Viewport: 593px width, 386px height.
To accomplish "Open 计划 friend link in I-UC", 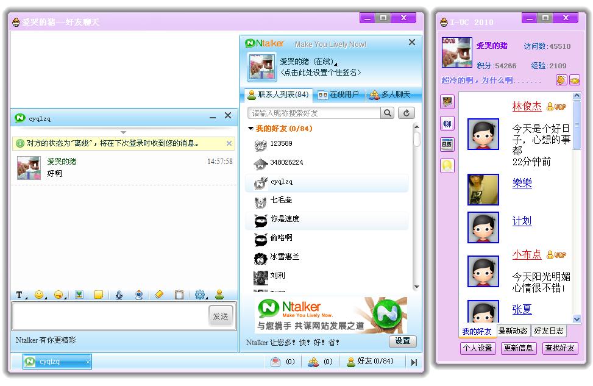I will click(x=522, y=221).
